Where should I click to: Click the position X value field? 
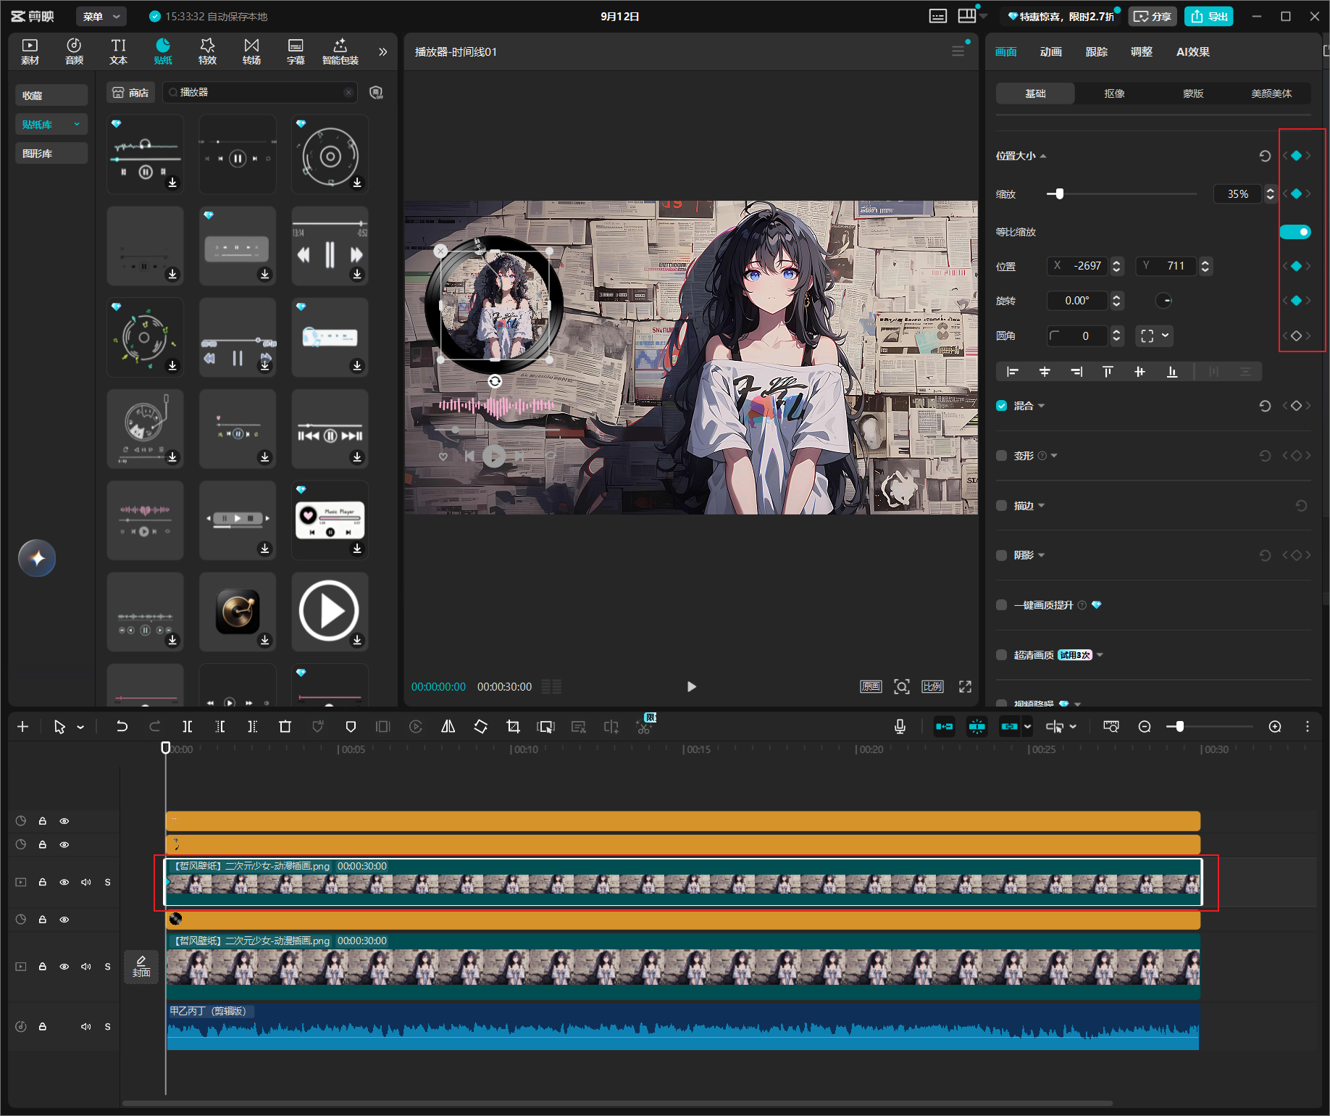coord(1079,266)
